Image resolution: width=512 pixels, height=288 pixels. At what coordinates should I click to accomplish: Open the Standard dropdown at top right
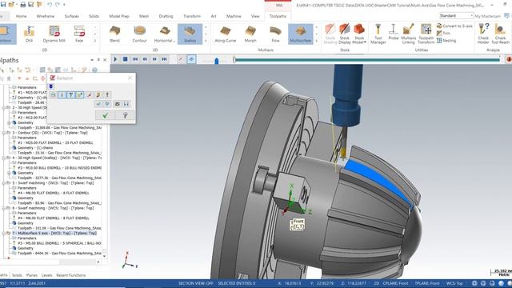pyautogui.click(x=456, y=16)
